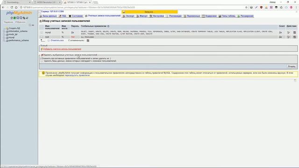Switch to Downloading browser tab

click(17, 2)
